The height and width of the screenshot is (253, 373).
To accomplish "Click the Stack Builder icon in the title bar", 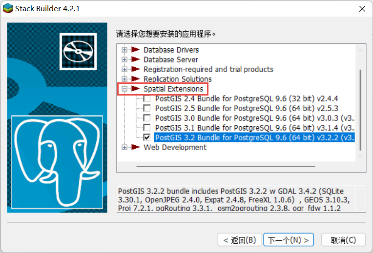I will [x=8, y=9].
